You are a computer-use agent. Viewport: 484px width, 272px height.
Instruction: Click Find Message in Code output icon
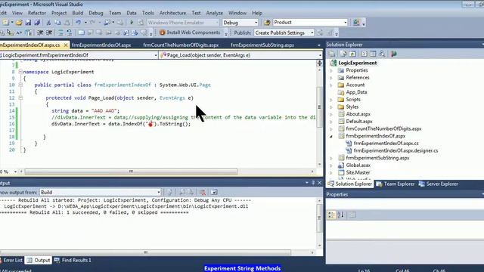pos(169,193)
